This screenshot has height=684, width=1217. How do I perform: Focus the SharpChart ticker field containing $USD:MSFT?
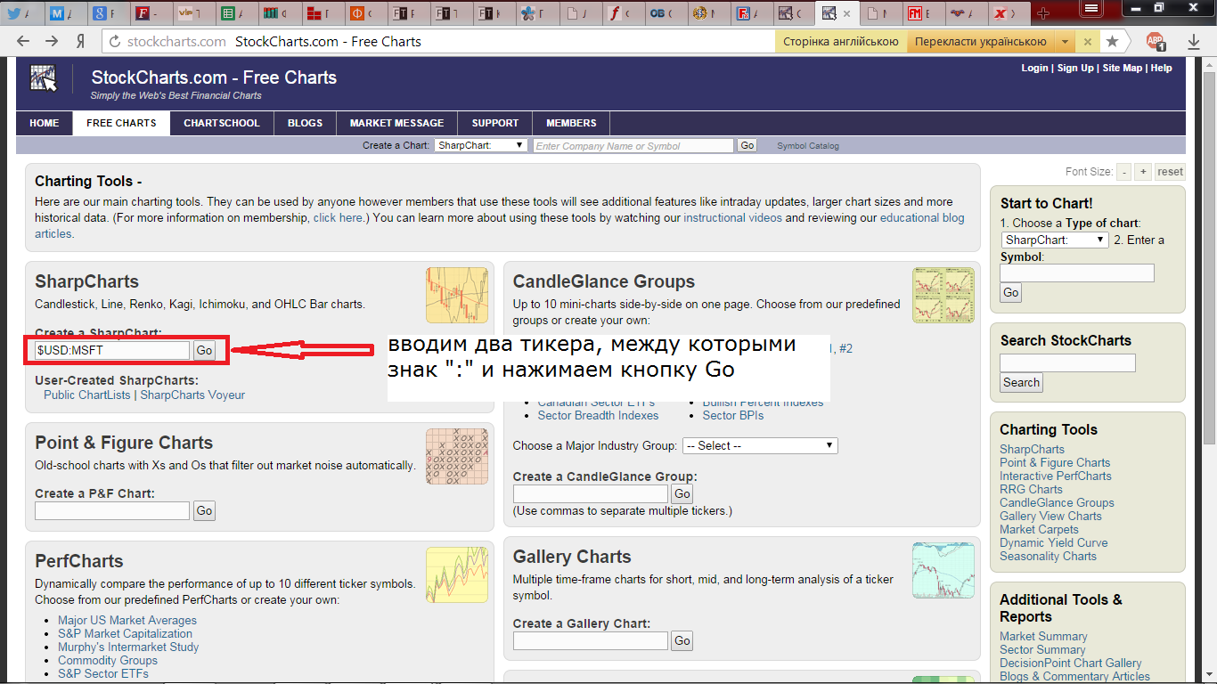coord(112,350)
